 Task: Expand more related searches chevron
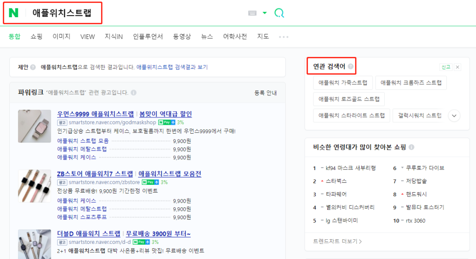point(454,115)
